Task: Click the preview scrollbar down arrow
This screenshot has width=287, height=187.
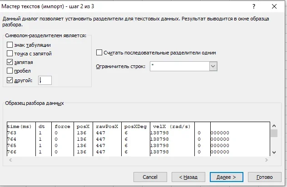Action: [x=274, y=153]
